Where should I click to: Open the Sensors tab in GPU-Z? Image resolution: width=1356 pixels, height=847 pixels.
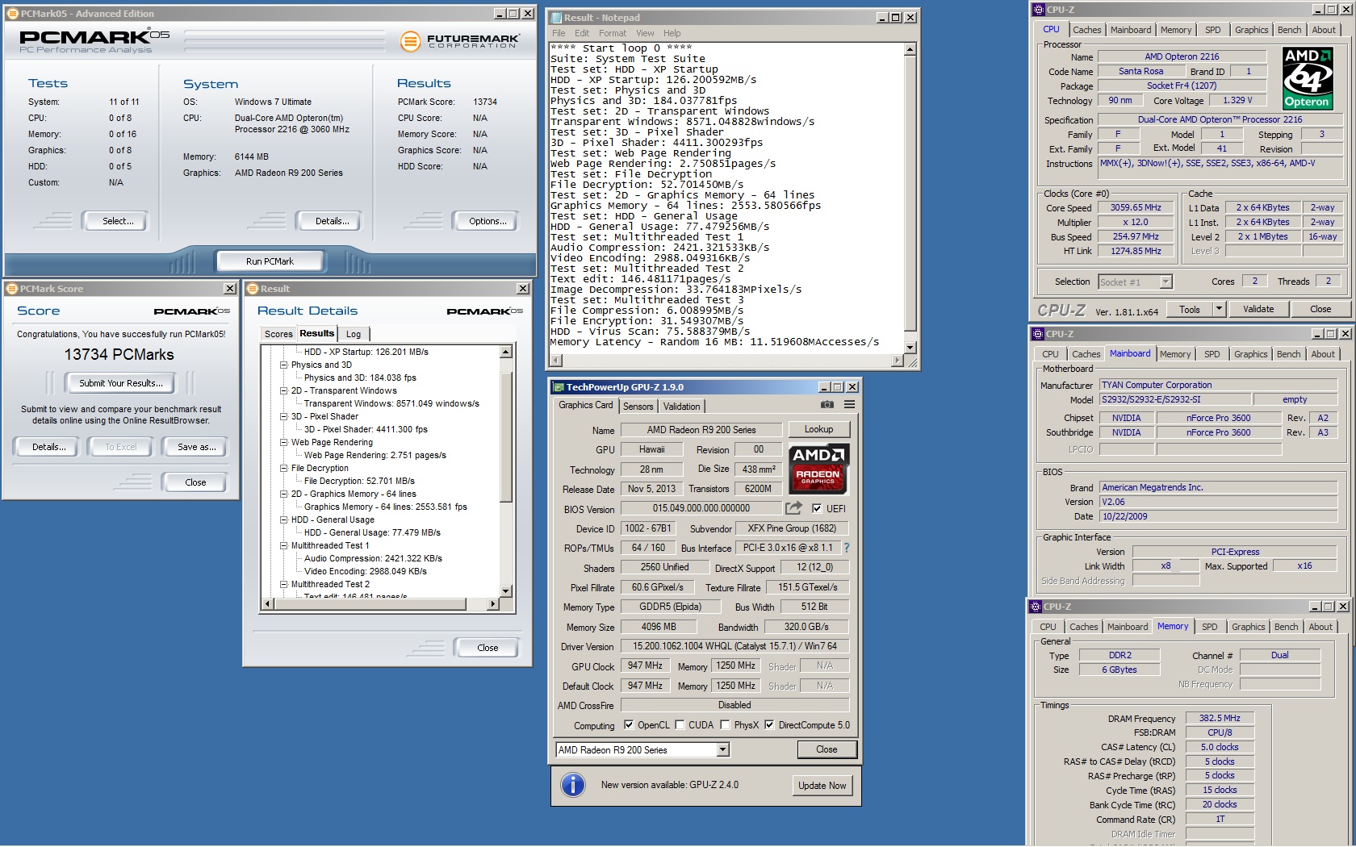638,407
